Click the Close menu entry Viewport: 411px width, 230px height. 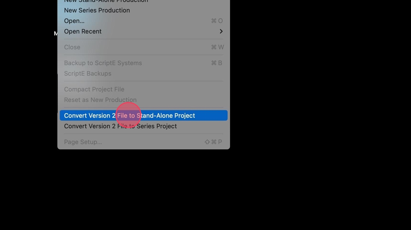click(143, 47)
